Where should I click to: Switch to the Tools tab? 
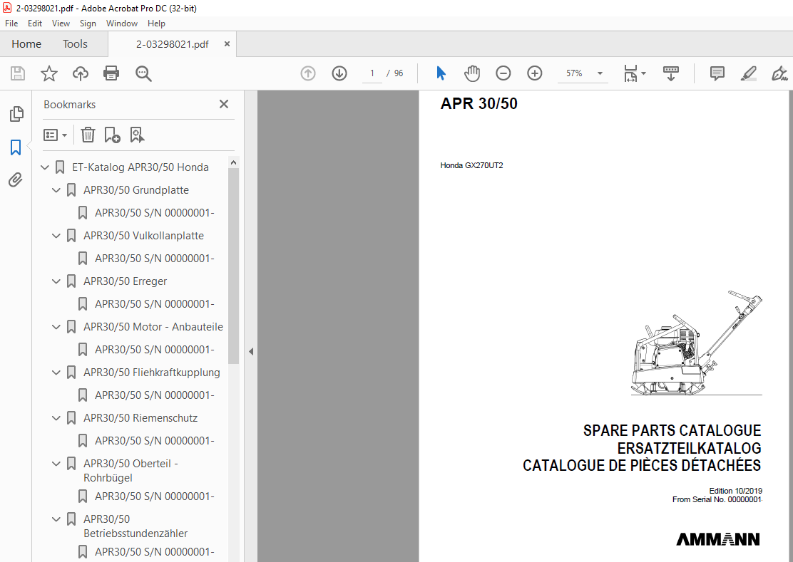point(75,44)
